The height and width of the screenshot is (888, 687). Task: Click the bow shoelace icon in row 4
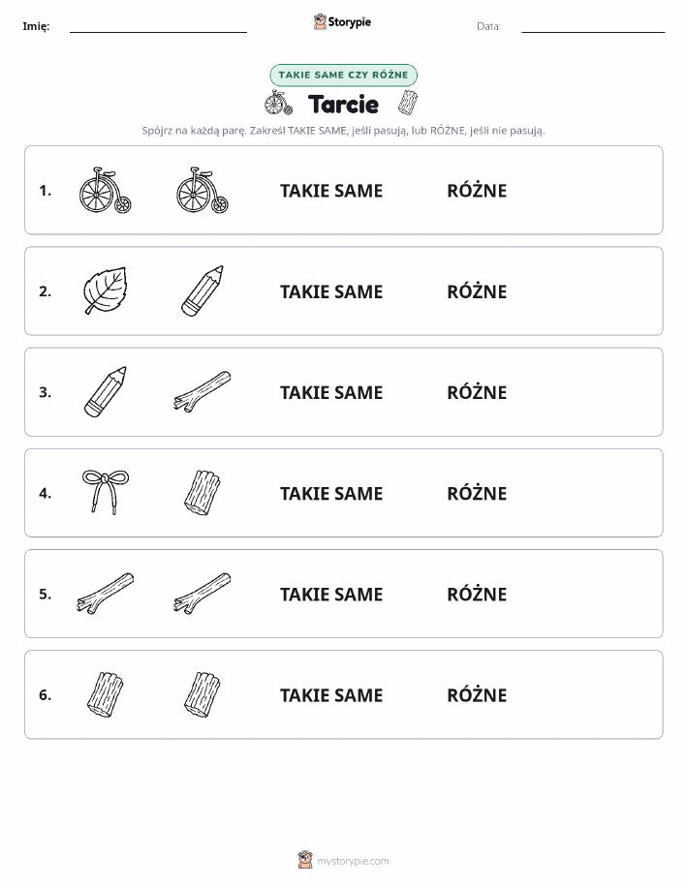click(106, 492)
